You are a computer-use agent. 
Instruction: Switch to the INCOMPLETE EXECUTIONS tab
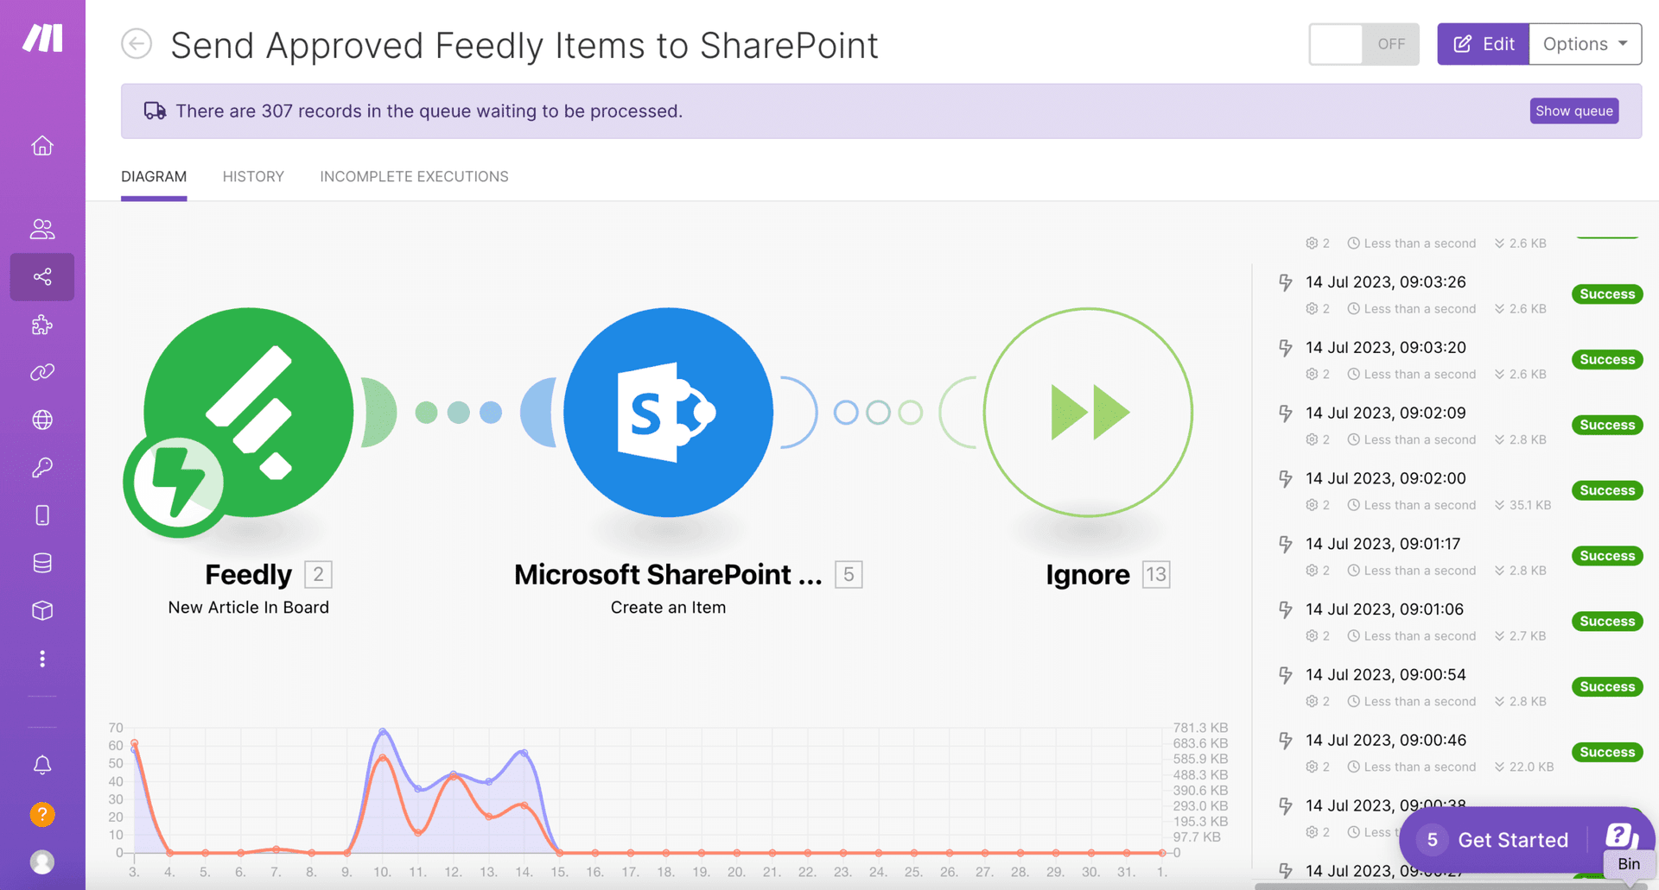[414, 176]
